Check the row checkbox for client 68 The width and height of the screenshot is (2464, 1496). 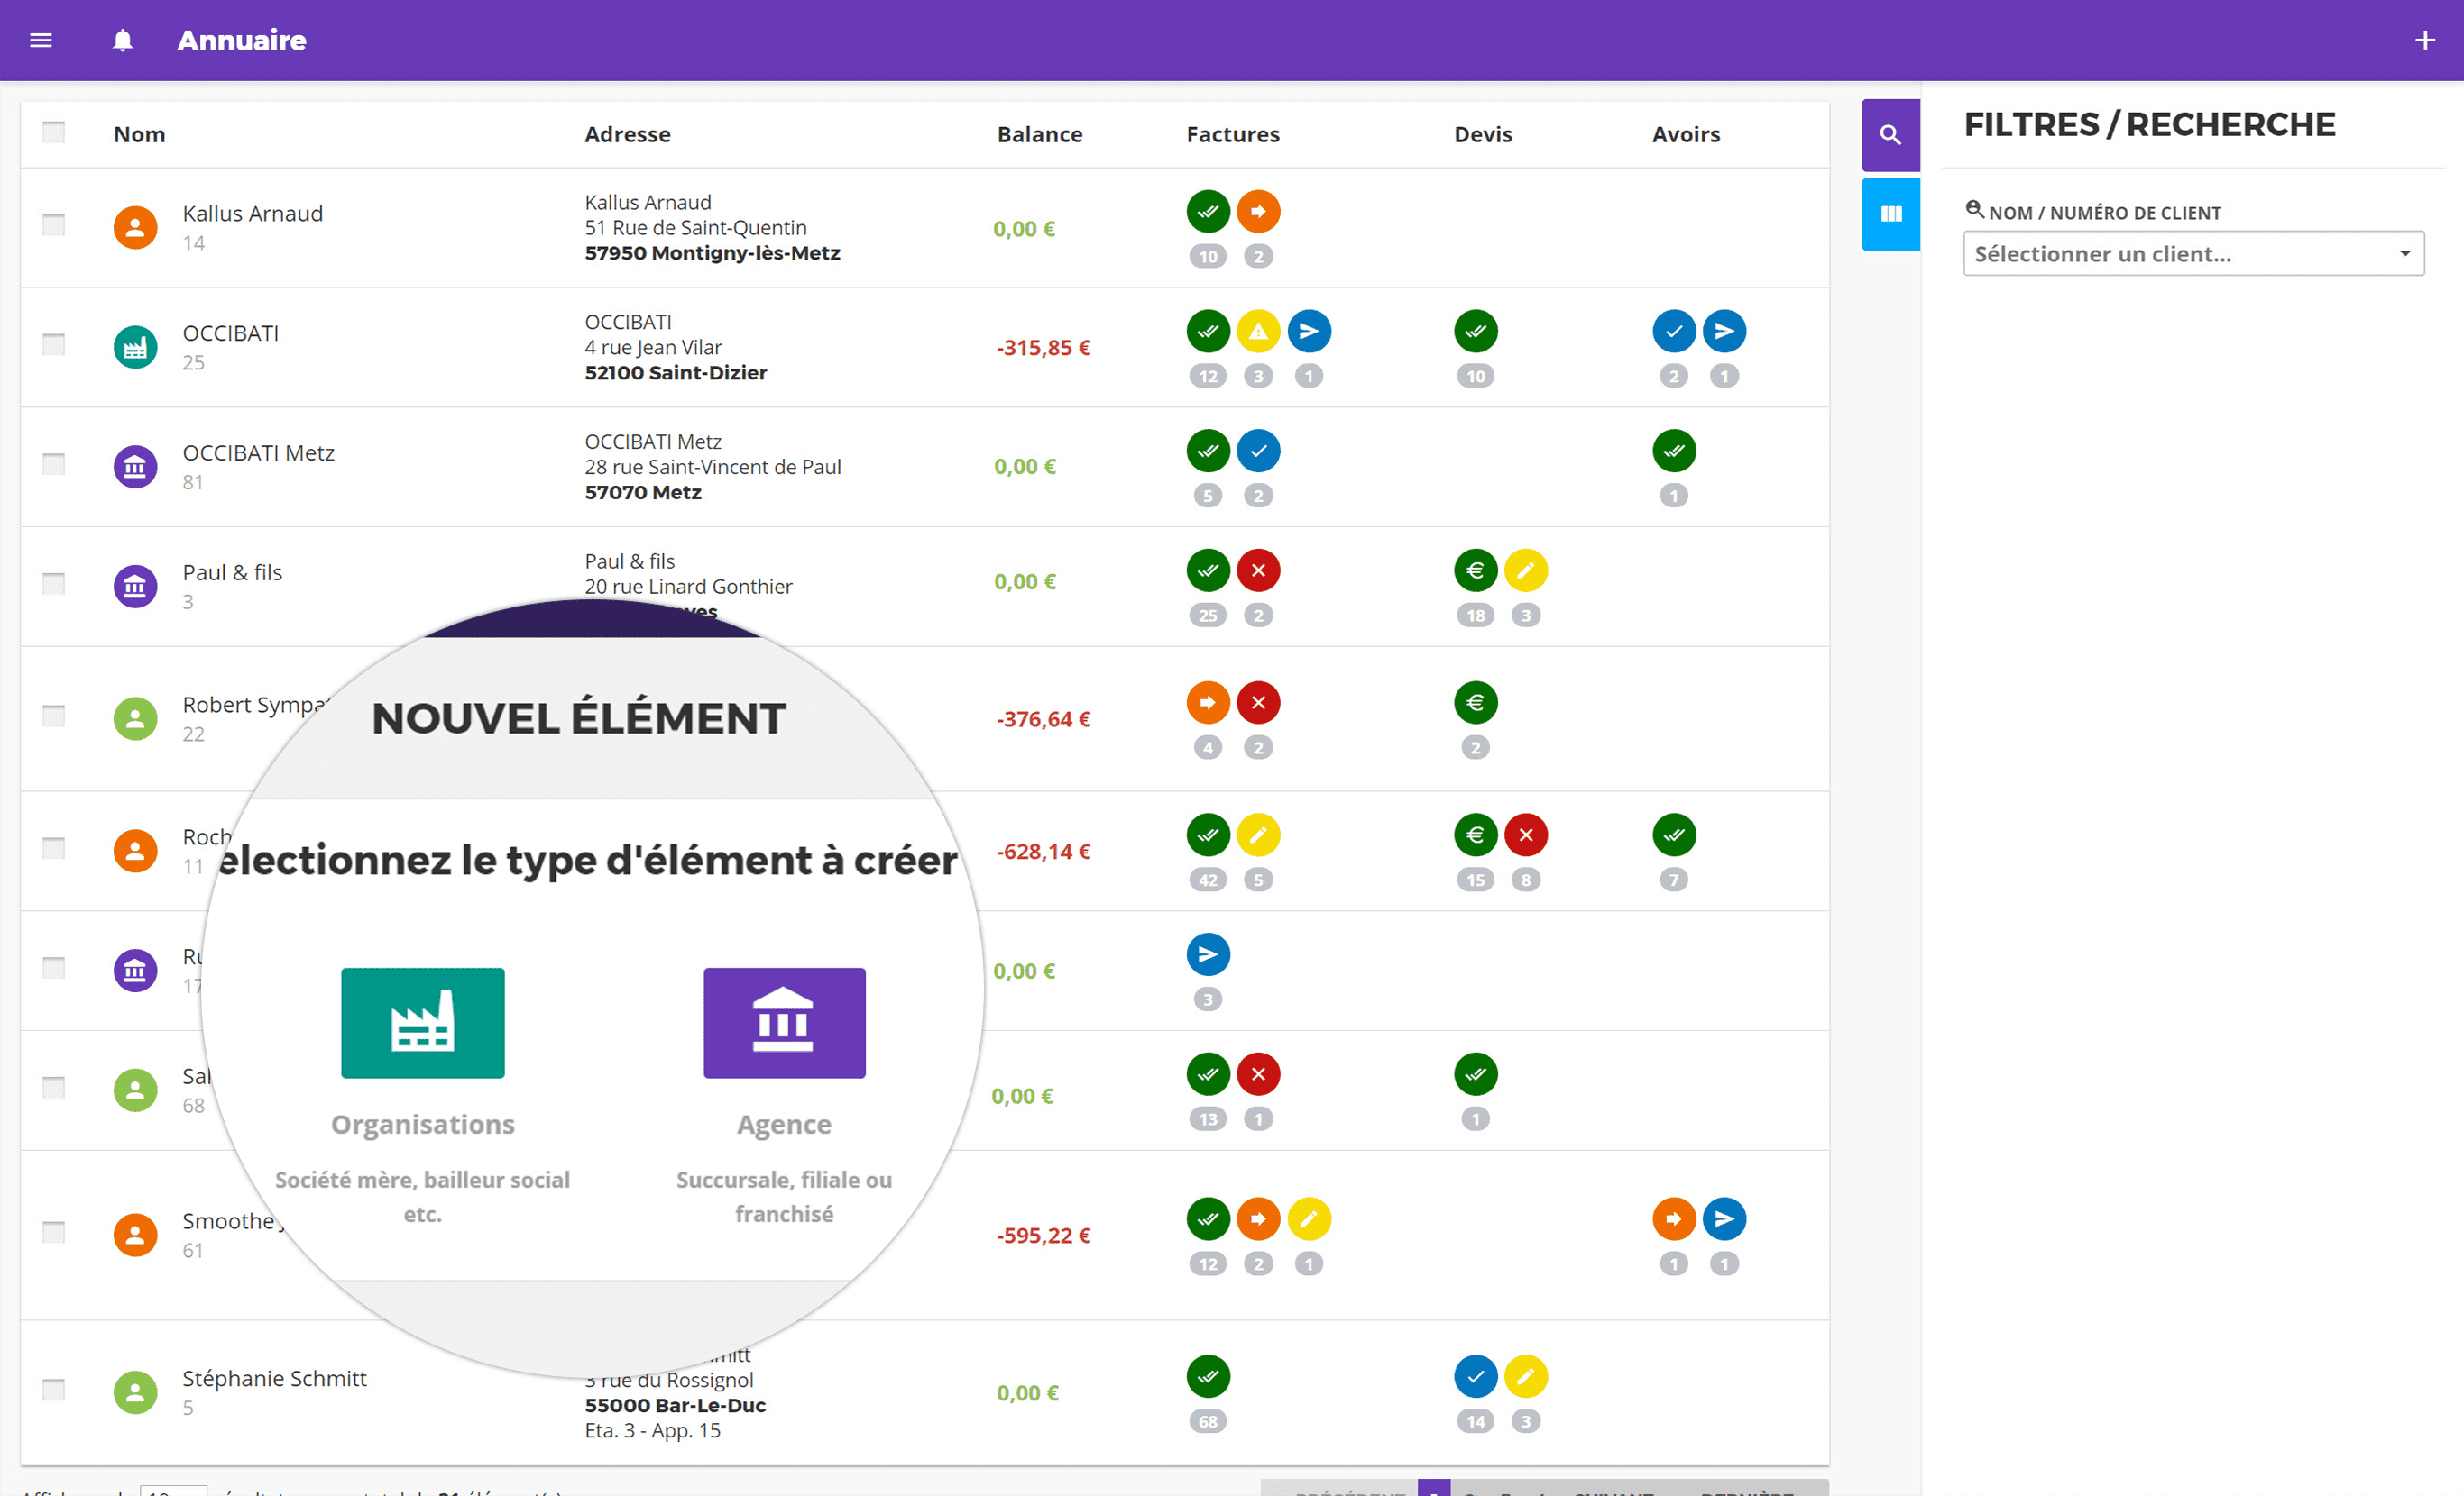click(x=53, y=1087)
